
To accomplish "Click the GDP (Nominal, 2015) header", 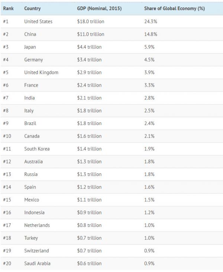I will click(x=100, y=8).
